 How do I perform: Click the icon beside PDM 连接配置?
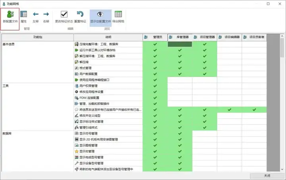(77, 98)
